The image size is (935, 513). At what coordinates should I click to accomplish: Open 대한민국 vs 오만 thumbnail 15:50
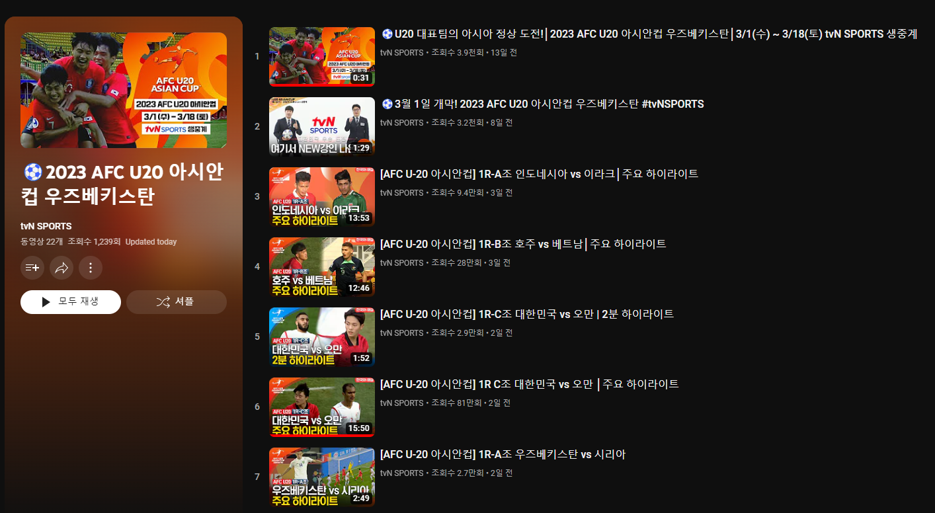322,407
